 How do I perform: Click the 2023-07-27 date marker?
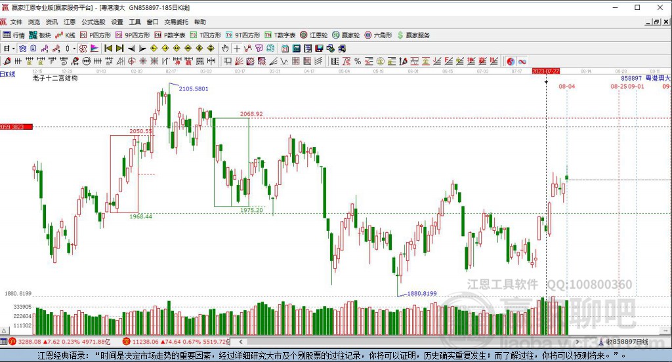[545, 71]
